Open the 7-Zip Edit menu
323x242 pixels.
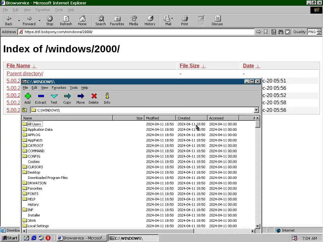(34, 88)
